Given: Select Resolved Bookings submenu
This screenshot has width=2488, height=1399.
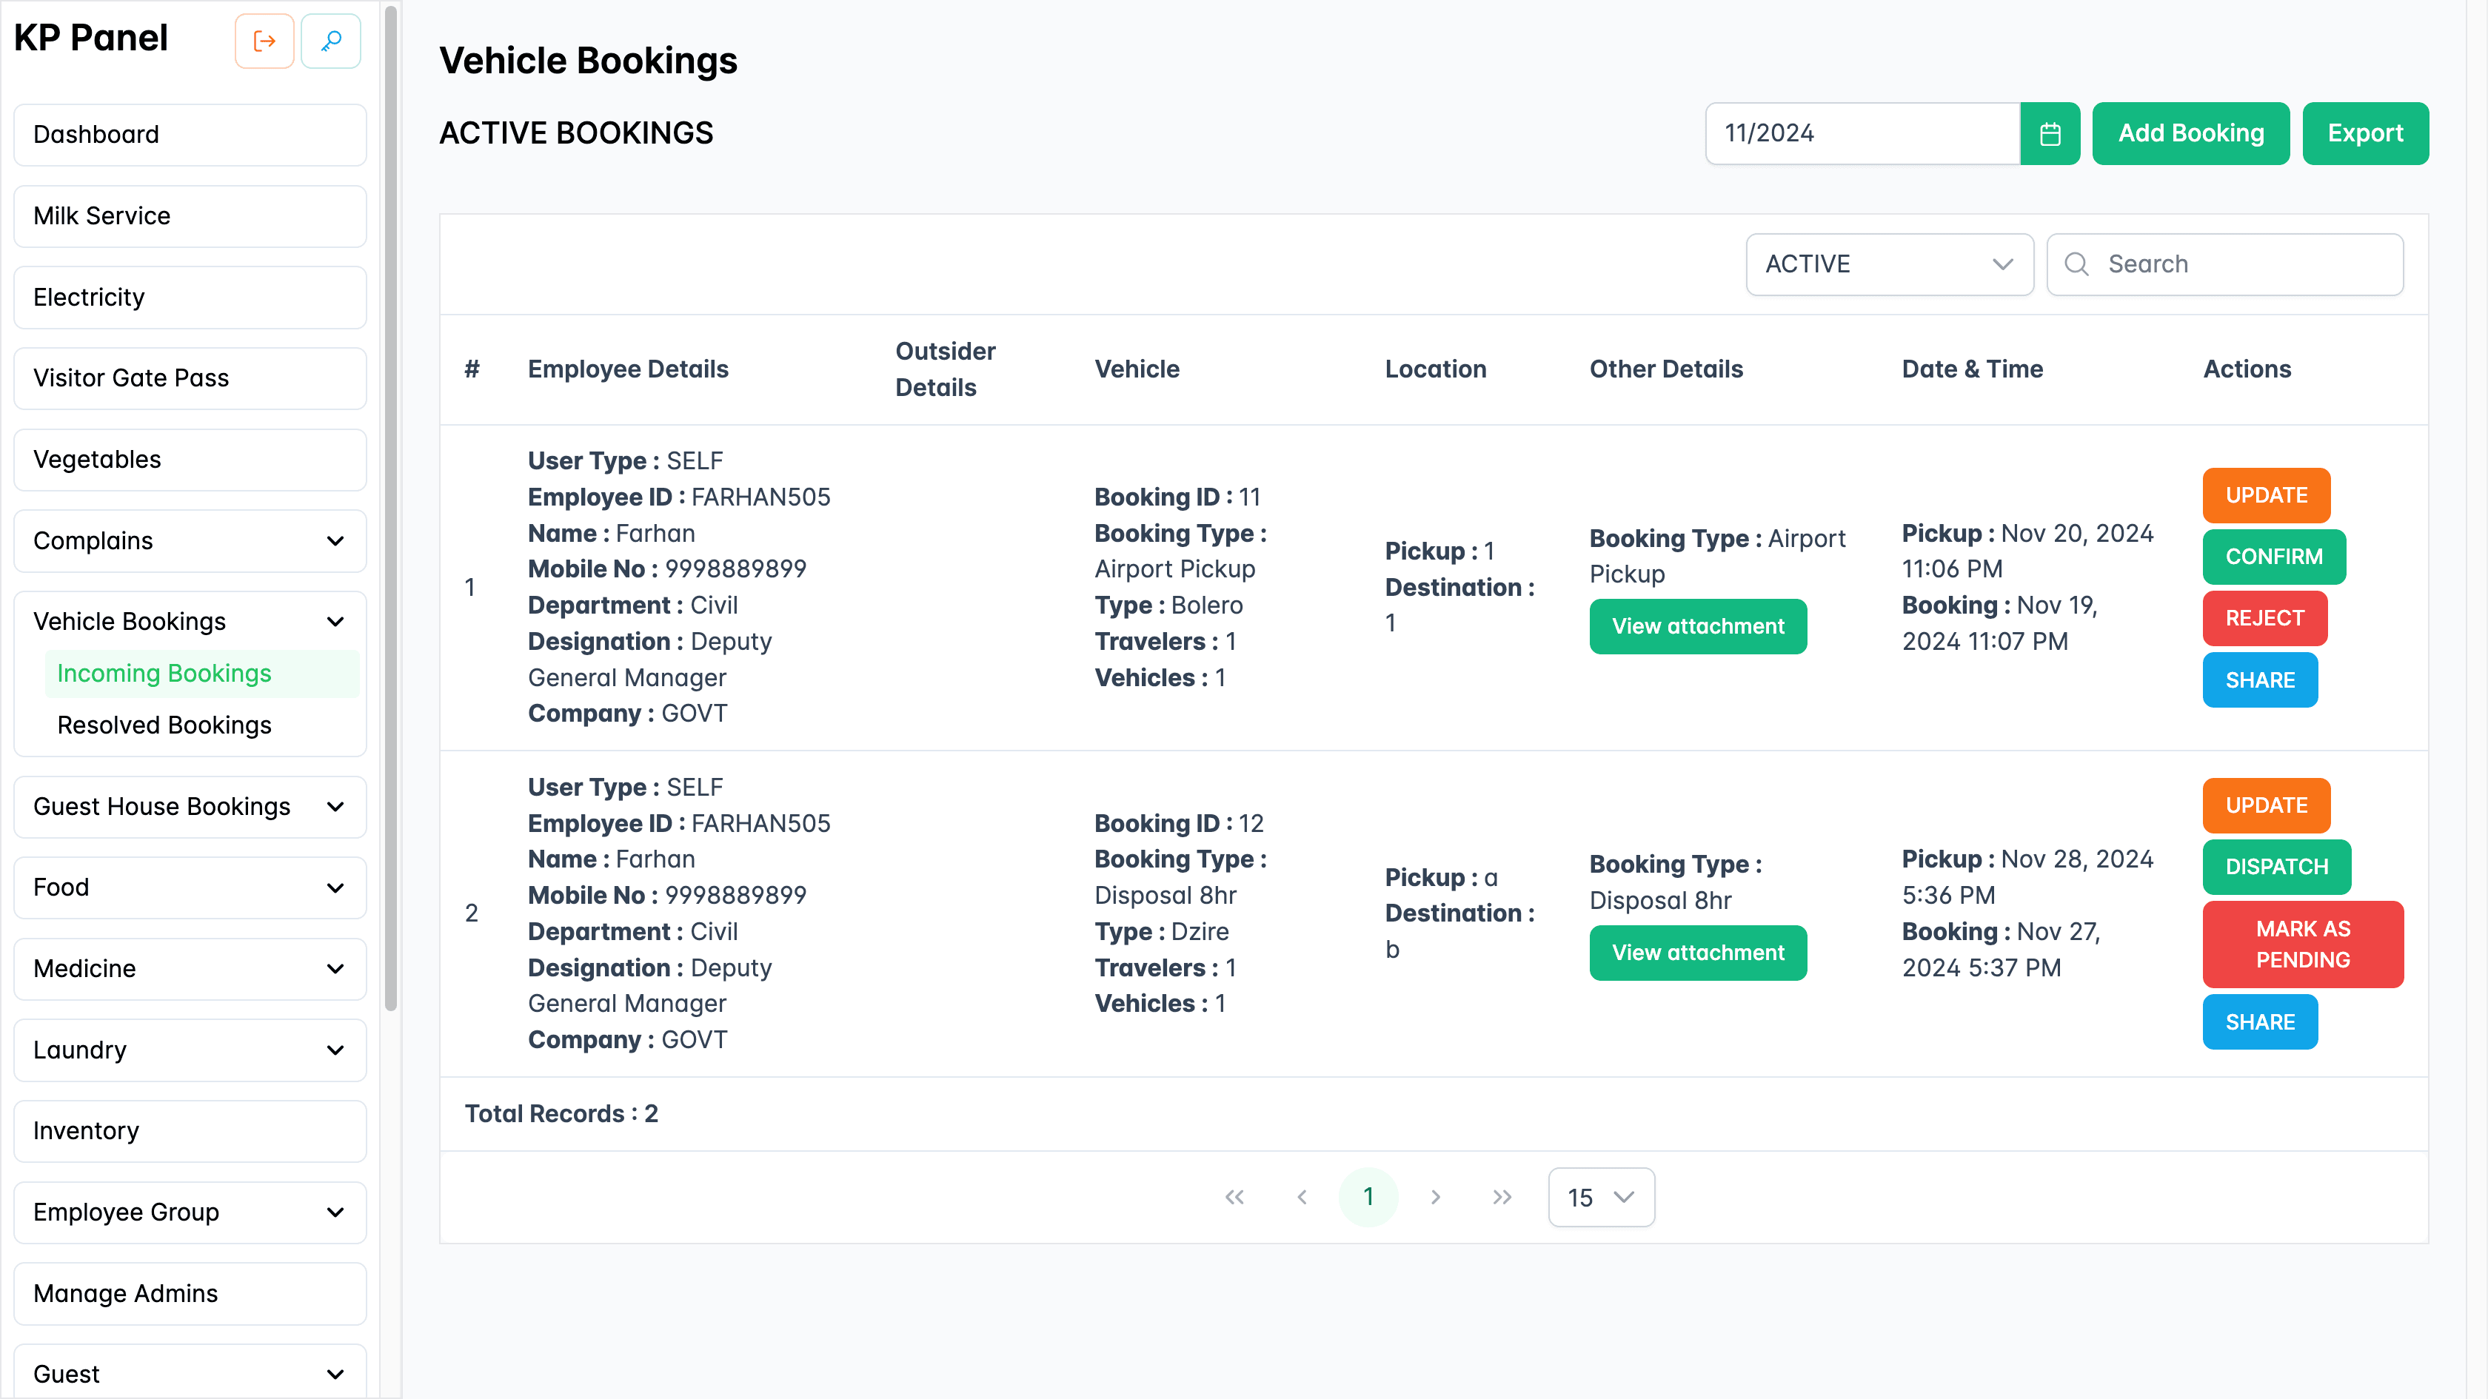Looking at the screenshot, I should click(202, 726).
